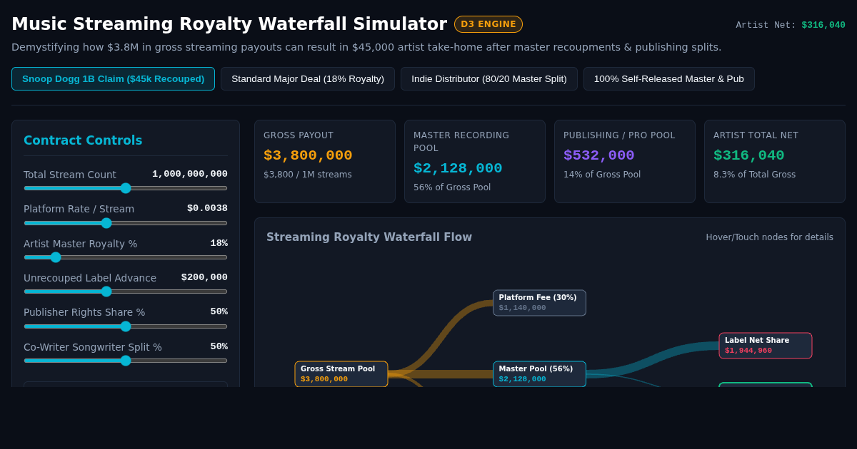Click the Gross Stream Pool node
Screen dimensions: 857x449
click(x=341, y=374)
